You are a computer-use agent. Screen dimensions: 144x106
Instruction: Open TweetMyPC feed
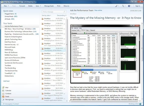pos(10,73)
